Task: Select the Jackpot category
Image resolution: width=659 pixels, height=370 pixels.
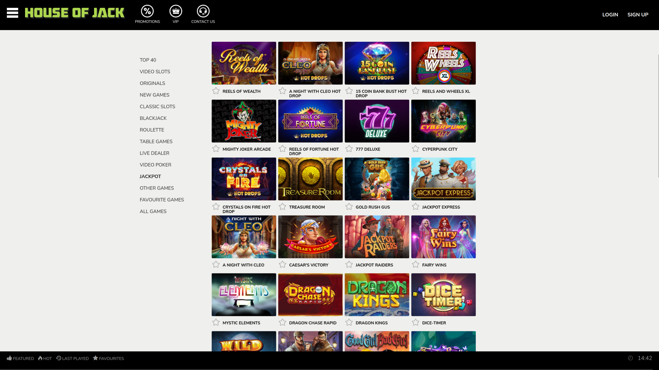Action: click(150, 176)
